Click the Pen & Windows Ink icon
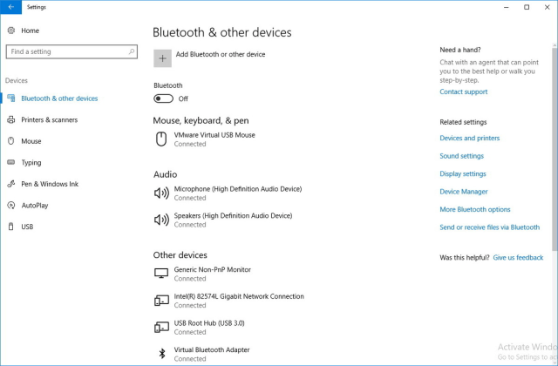Viewport: 558px width, 366px height. point(11,184)
